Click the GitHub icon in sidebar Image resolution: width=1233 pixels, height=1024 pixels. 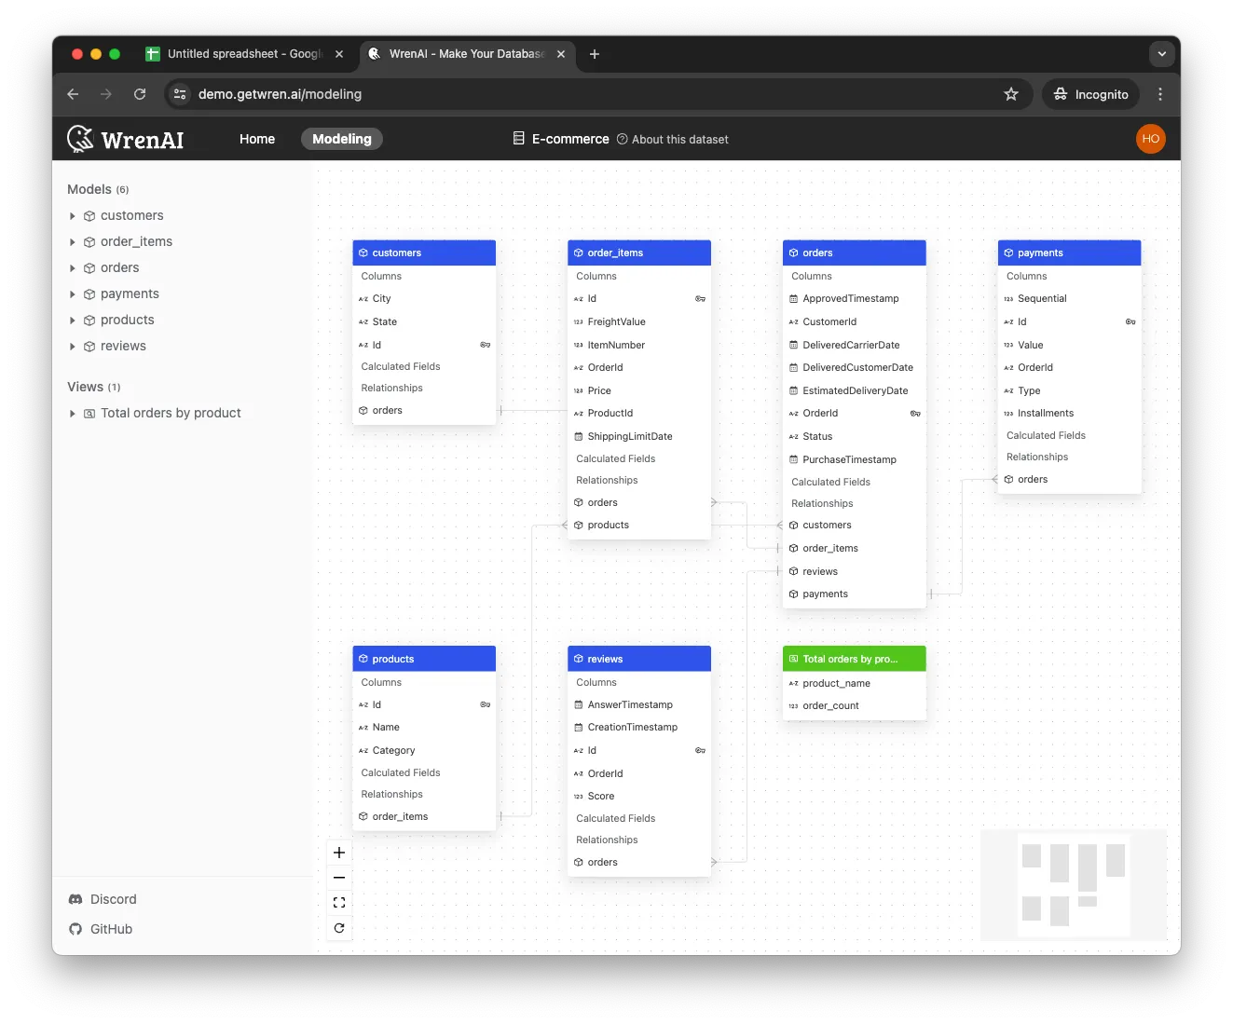click(x=75, y=929)
